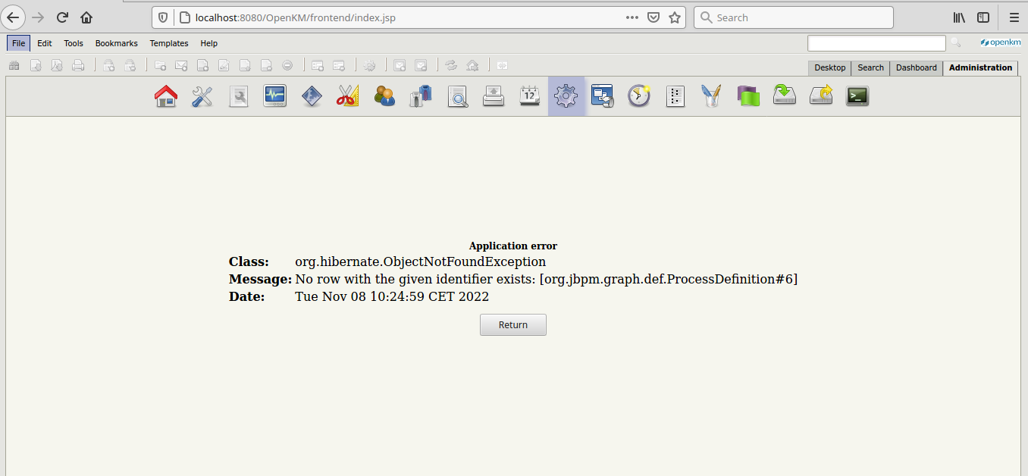Open the File menu

click(18, 43)
